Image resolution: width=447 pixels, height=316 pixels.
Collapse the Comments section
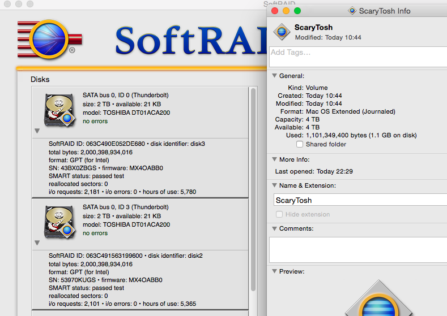coord(274,228)
